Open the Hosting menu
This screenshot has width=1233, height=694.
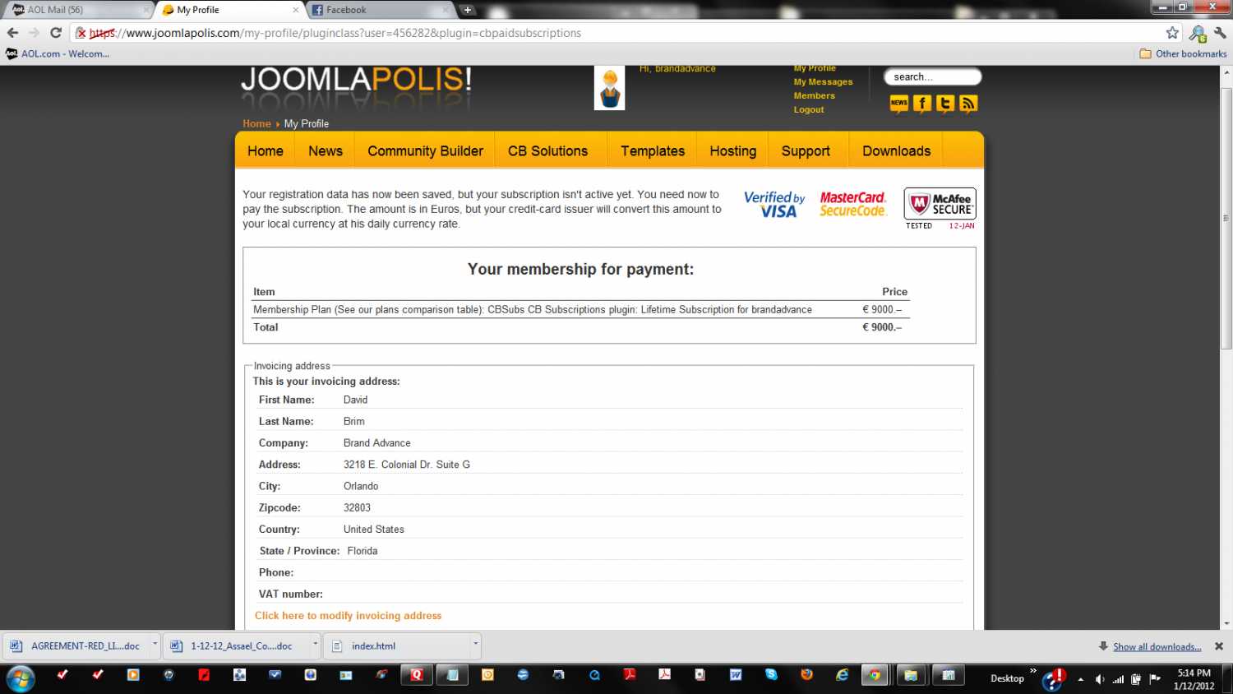(733, 151)
